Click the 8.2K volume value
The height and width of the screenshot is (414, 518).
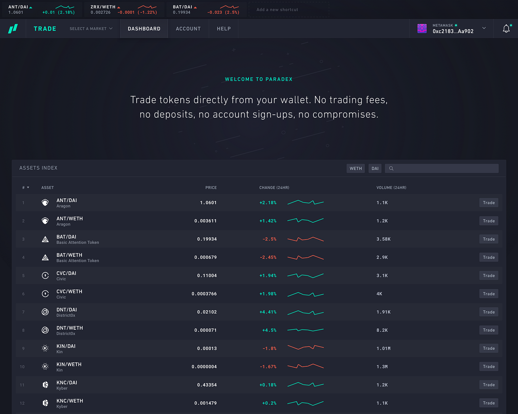(x=382, y=330)
